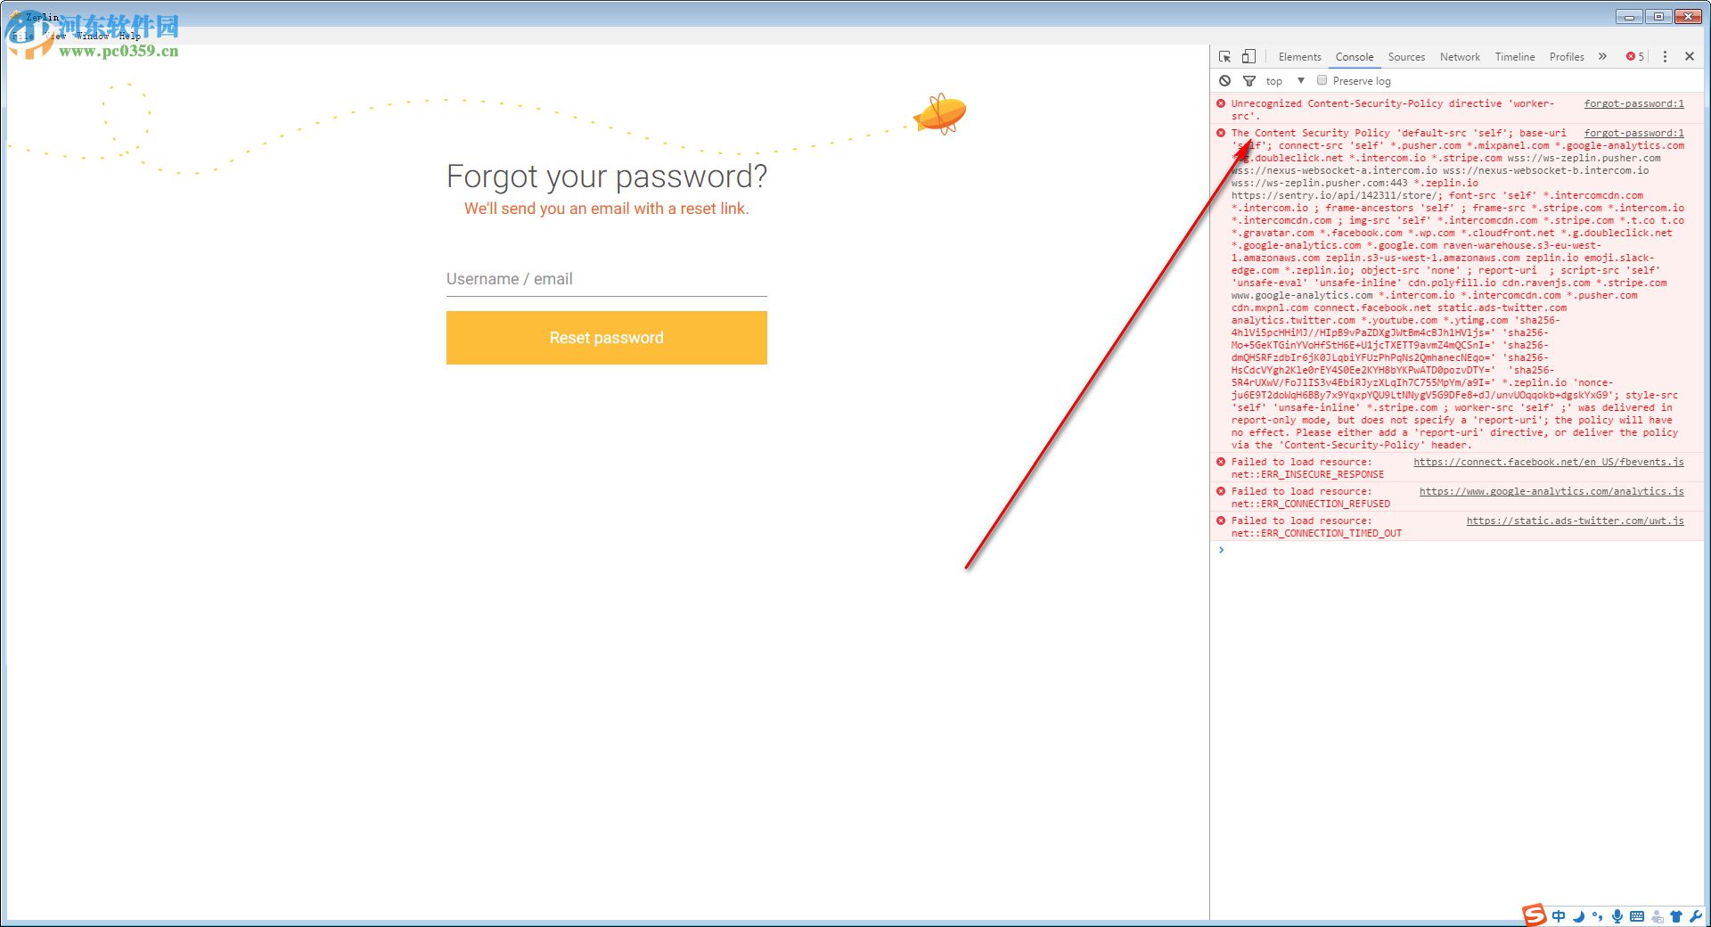Expand the console input prompt arrow

pos(1222,550)
